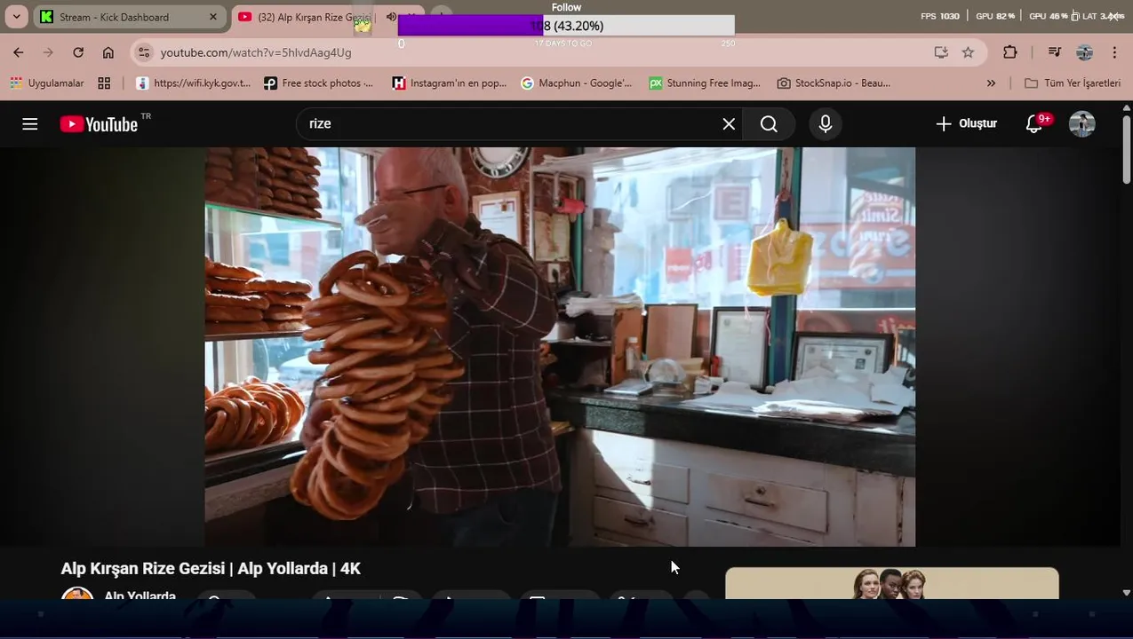The width and height of the screenshot is (1133, 639).
Task: Go back with the browser back arrow
Action: 19,52
